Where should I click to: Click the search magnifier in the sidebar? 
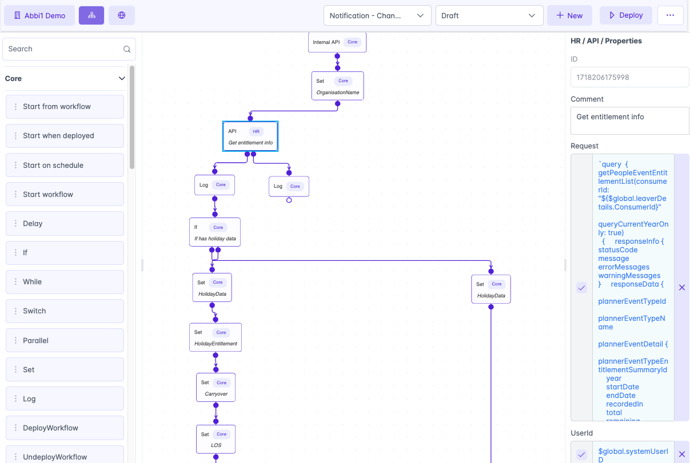[x=127, y=49]
